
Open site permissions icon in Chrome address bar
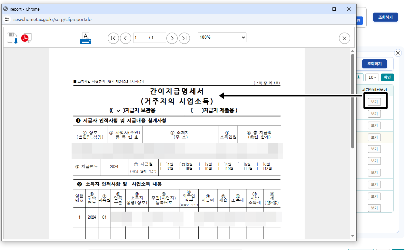pos(7,19)
